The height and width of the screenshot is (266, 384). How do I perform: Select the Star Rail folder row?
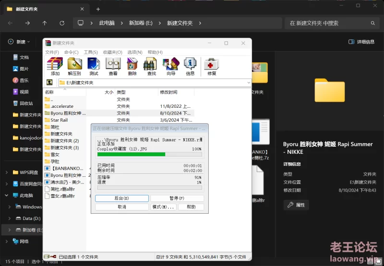tap(119, 120)
